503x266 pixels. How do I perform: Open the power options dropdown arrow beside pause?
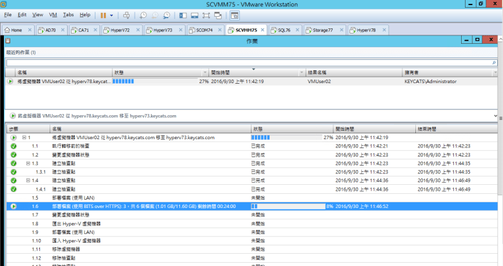point(112,14)
